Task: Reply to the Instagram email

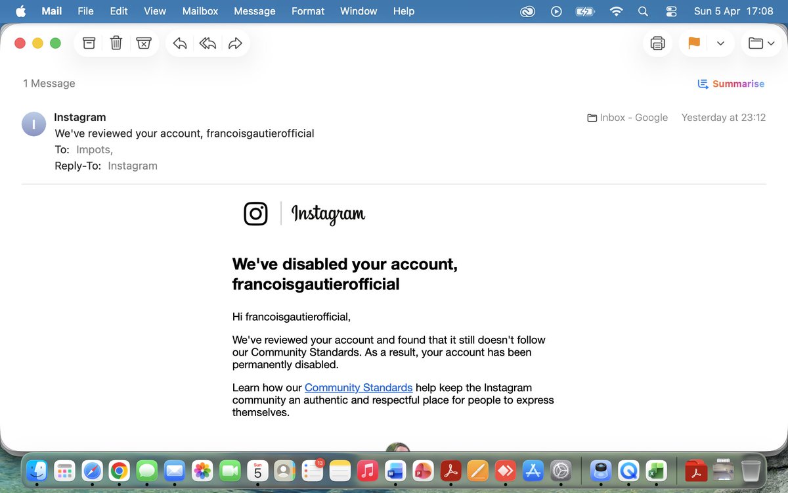Action: (180, 43)
